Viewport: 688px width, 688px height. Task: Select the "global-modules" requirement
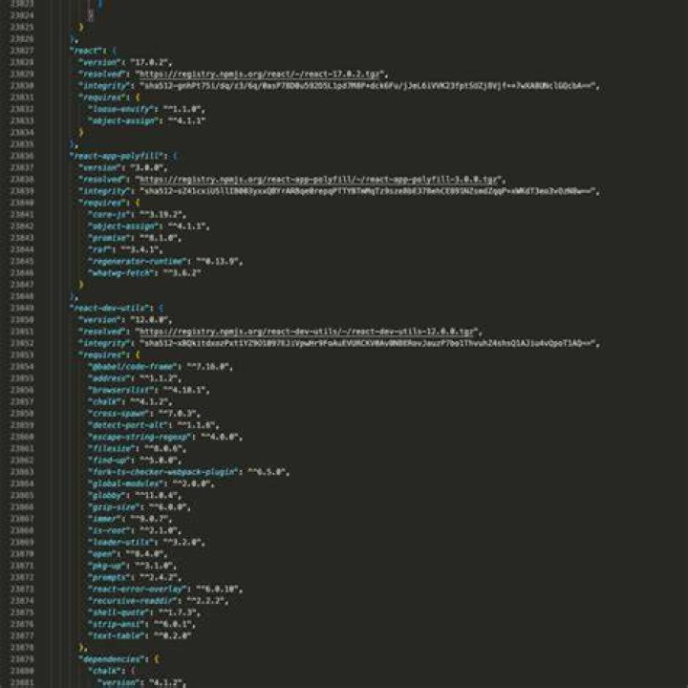tap(151, 484)
